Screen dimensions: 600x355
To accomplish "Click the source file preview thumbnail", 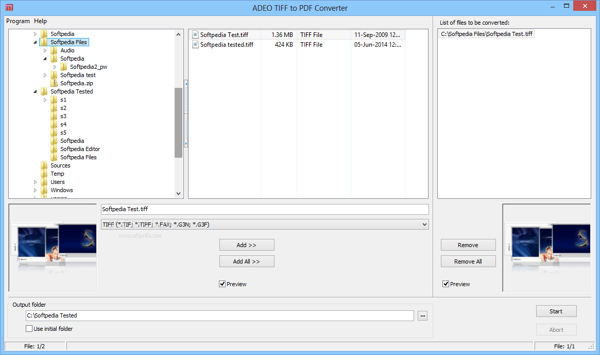I will point(53,248).
